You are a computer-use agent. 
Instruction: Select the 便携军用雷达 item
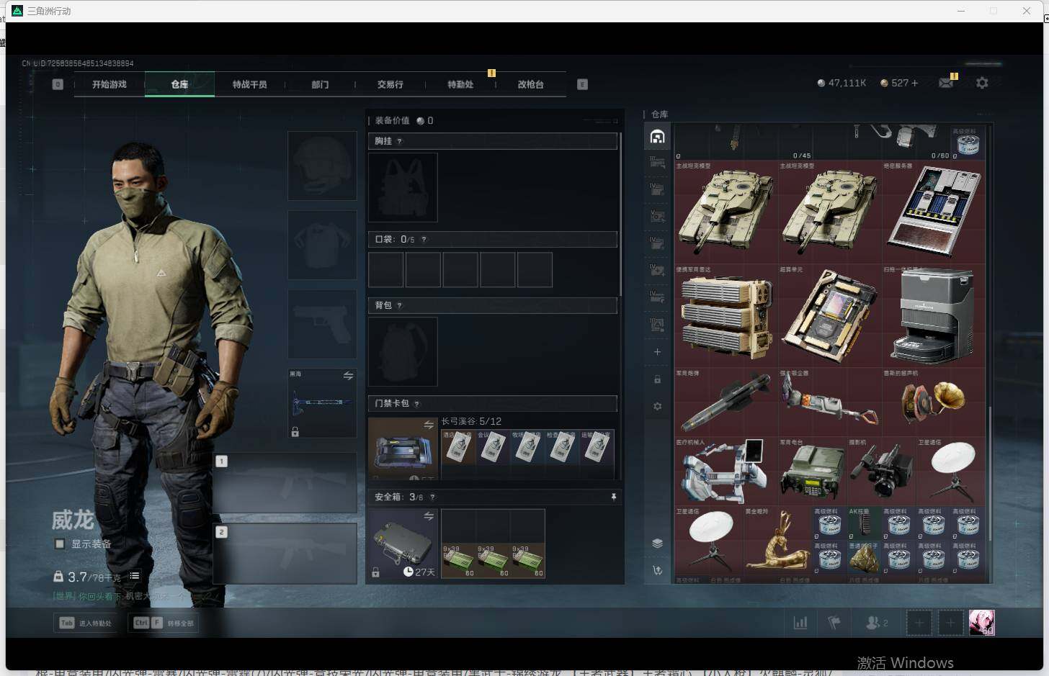pyautogui.click(x=726, y=315)
